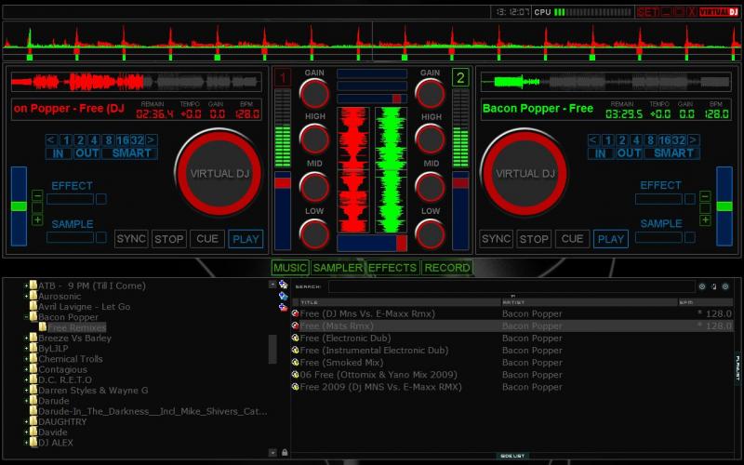
Task: Click the folder icon next to DAUGHTRY
Action: coord(33,421)
